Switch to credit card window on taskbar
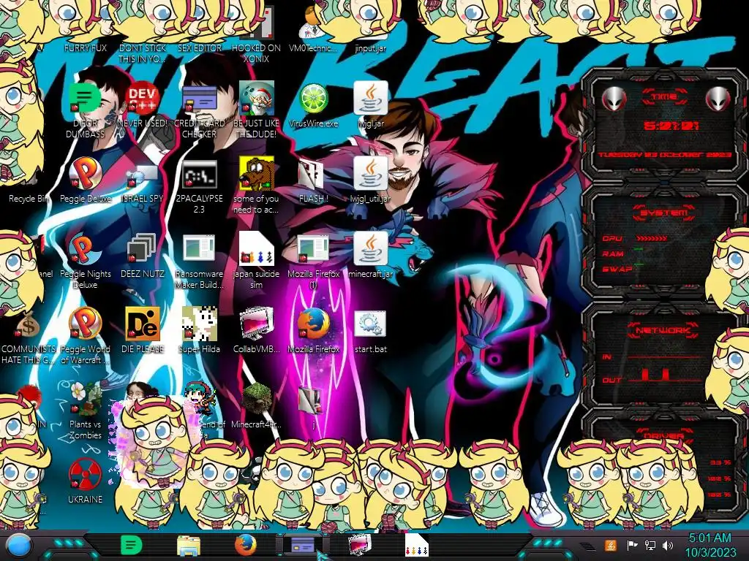Viewport: 749px width, 561px height. click(x=303, y=546)
